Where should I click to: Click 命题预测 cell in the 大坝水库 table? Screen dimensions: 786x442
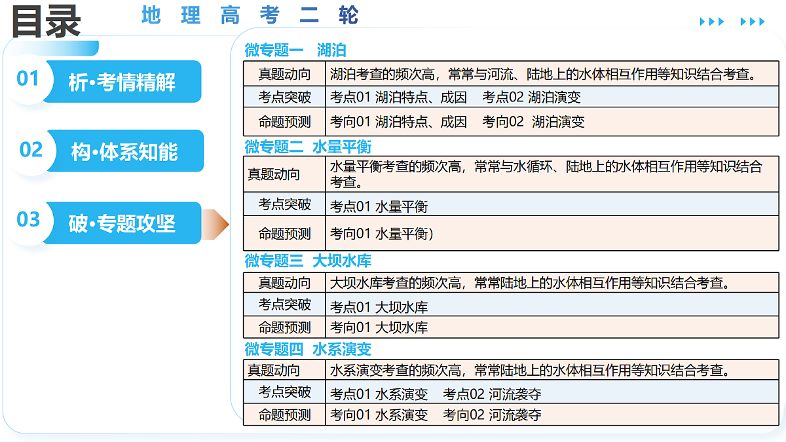pos(285,327)
